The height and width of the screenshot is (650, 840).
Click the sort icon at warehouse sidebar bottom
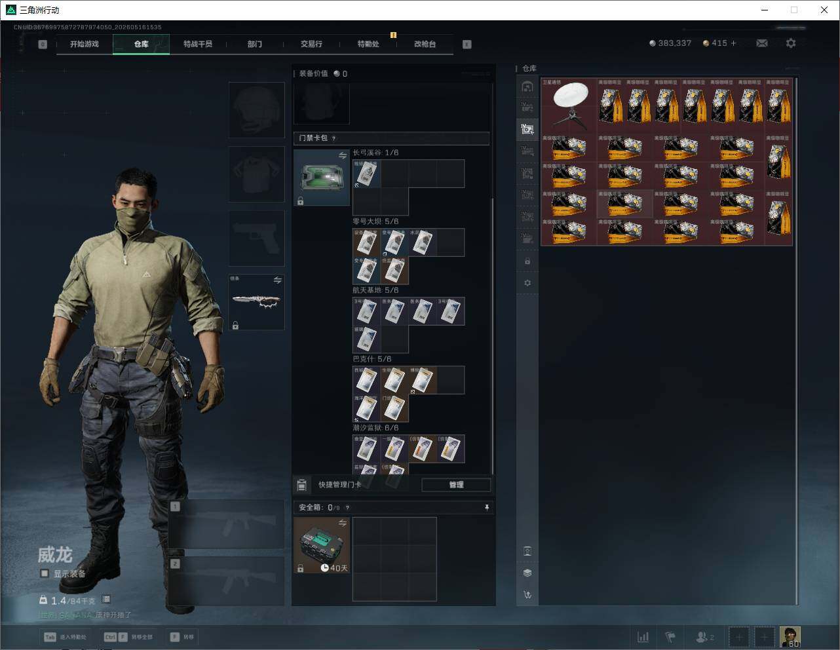click(x=527, y=595)
